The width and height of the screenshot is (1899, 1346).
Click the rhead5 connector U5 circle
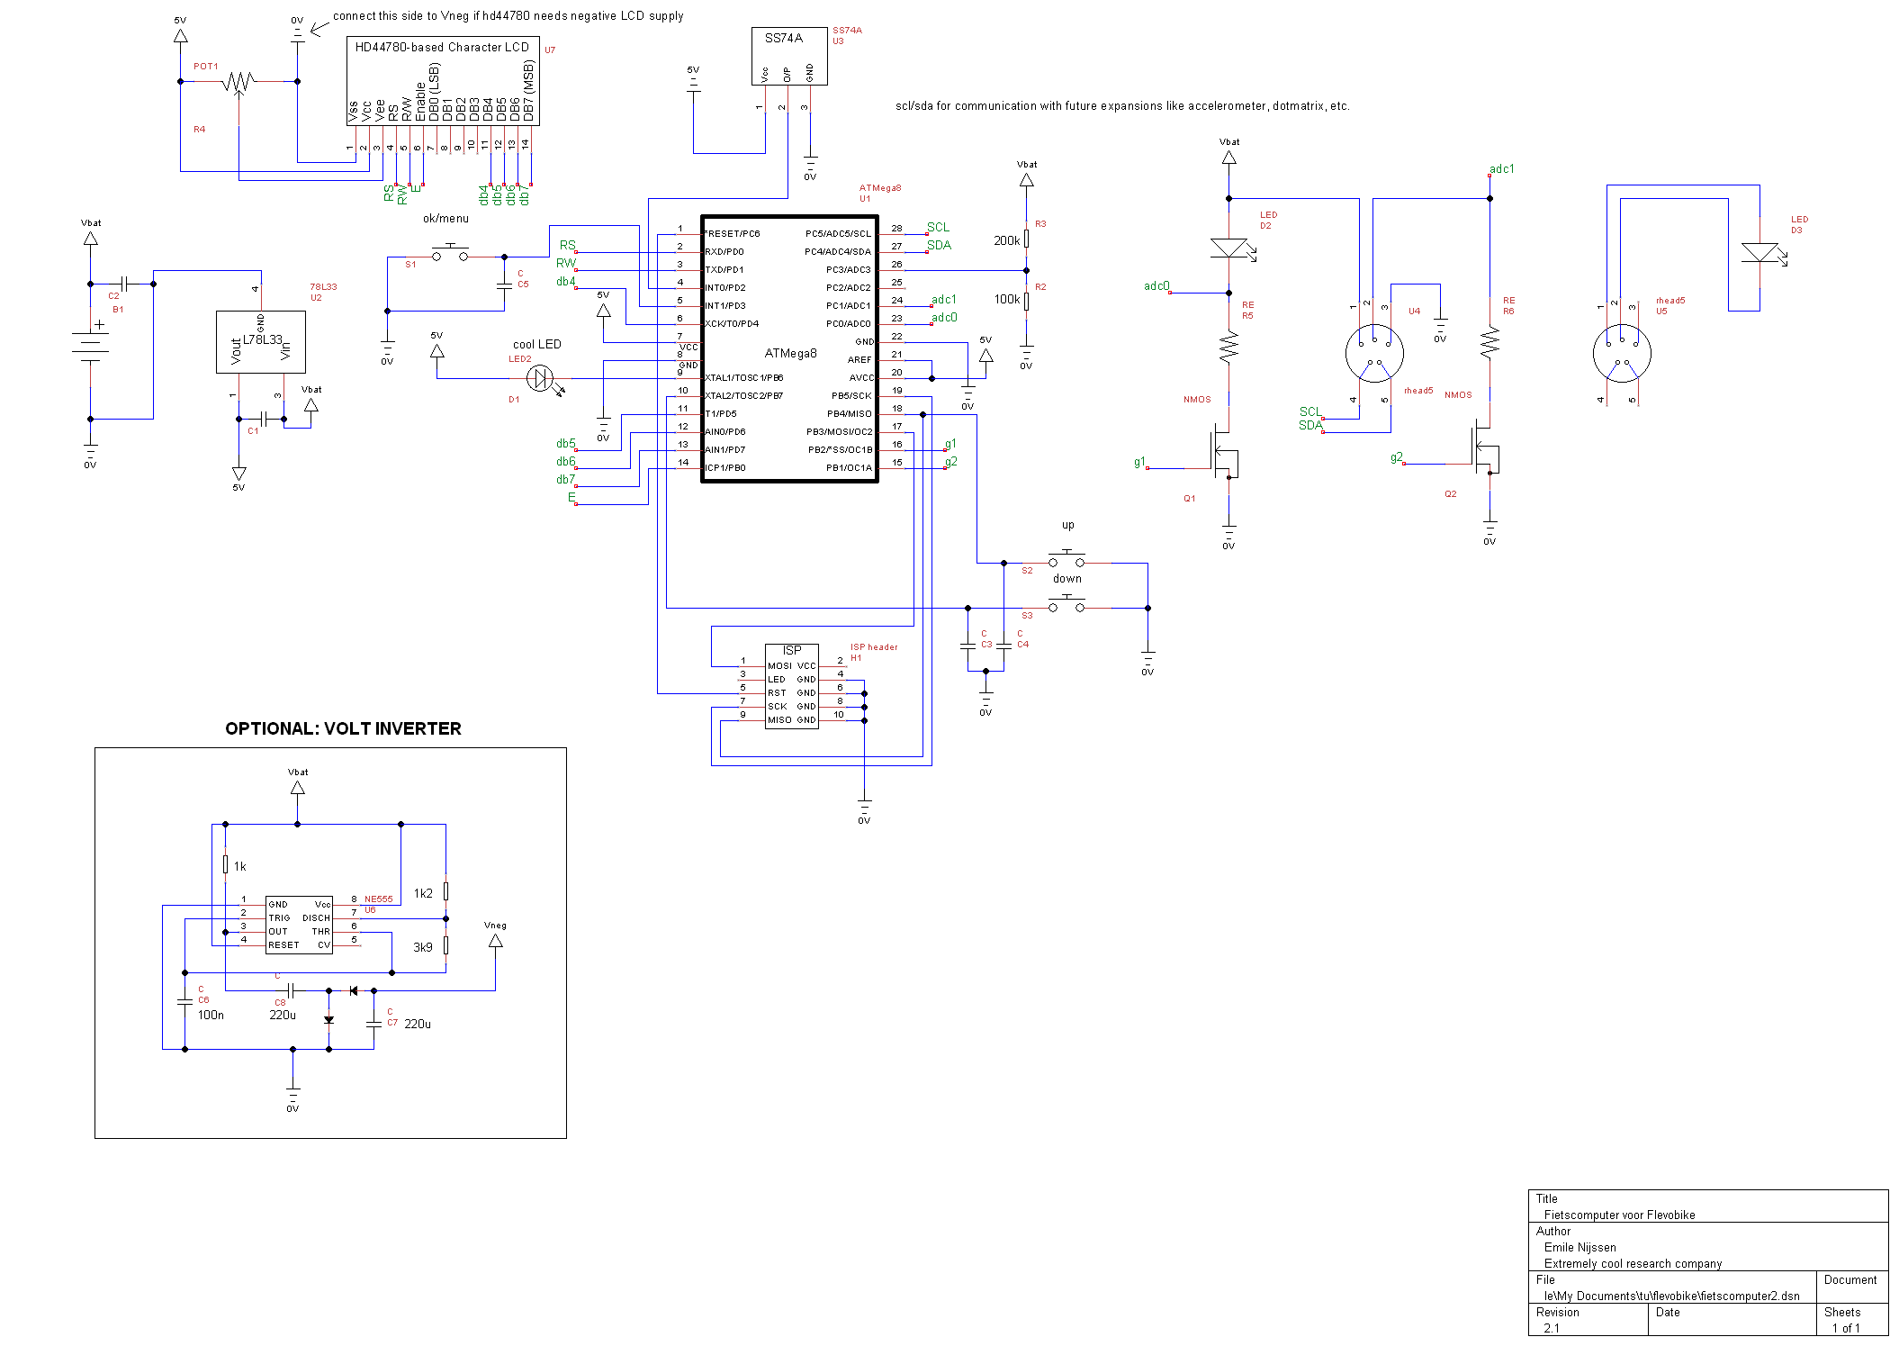(x=1621, y=354)
